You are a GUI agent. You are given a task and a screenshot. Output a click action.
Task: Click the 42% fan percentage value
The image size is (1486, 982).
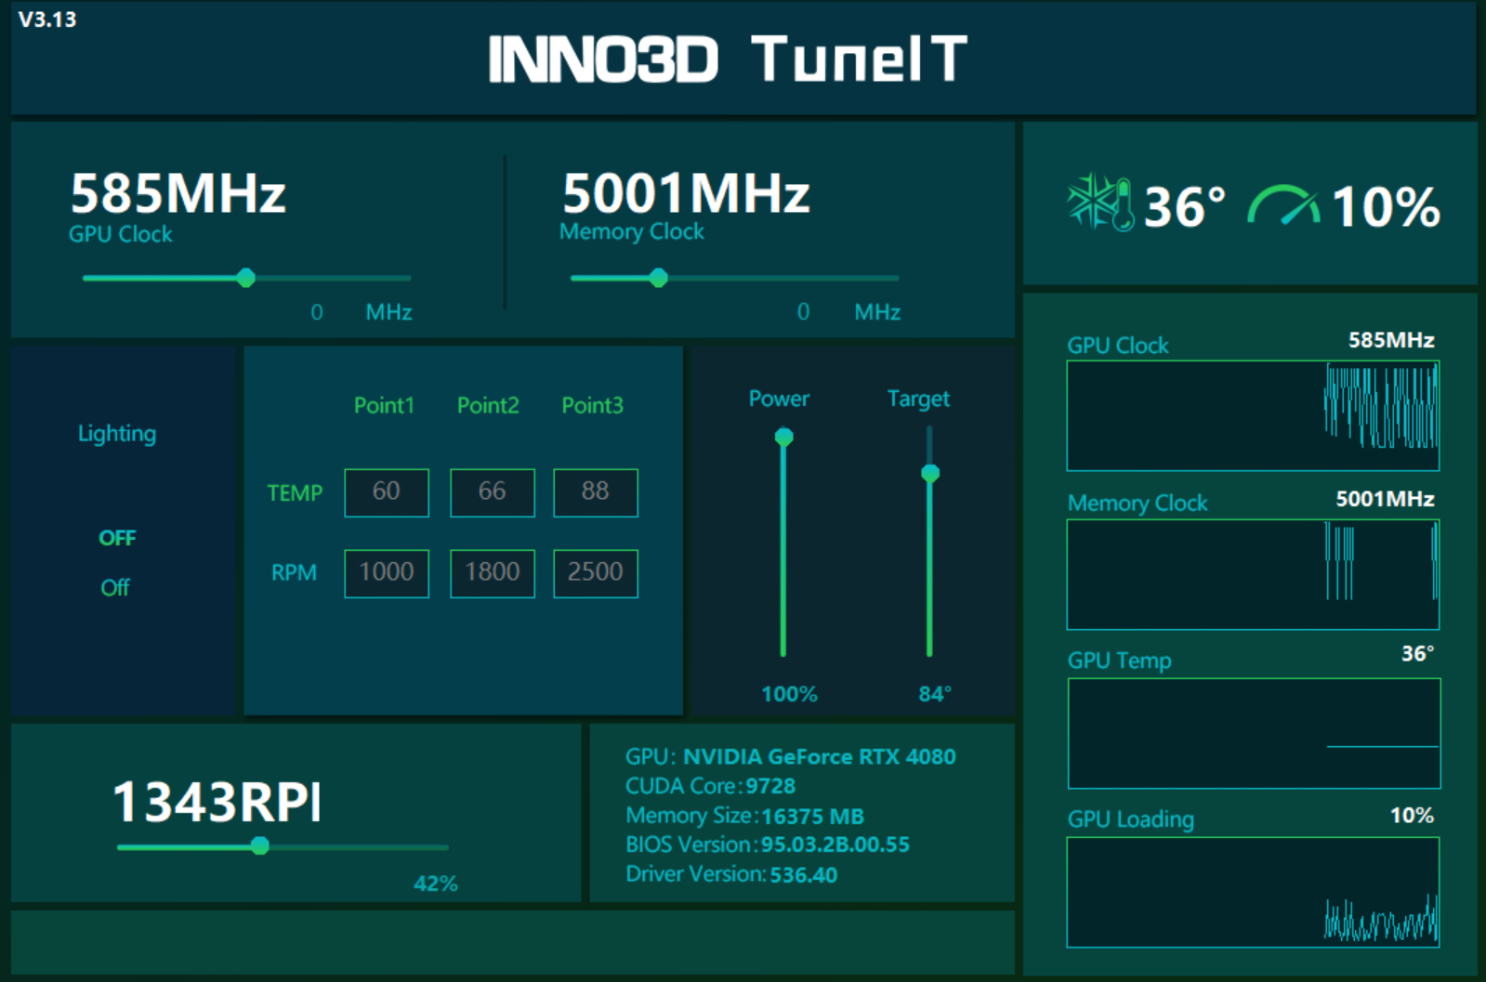pyautogui.click(x=436, y=884)
